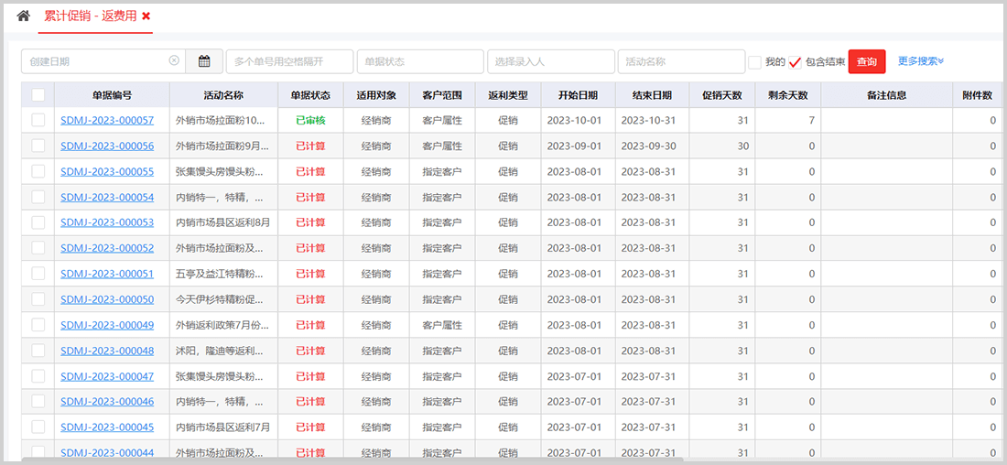The image size is (1007, 465).
Task: Click the home icon
Action: pos(24,16)
